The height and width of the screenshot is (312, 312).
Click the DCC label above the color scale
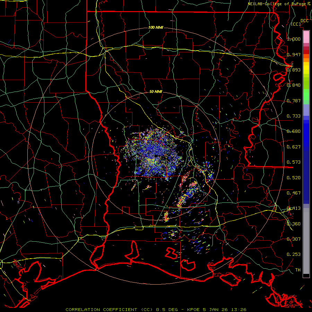[304, 21]
